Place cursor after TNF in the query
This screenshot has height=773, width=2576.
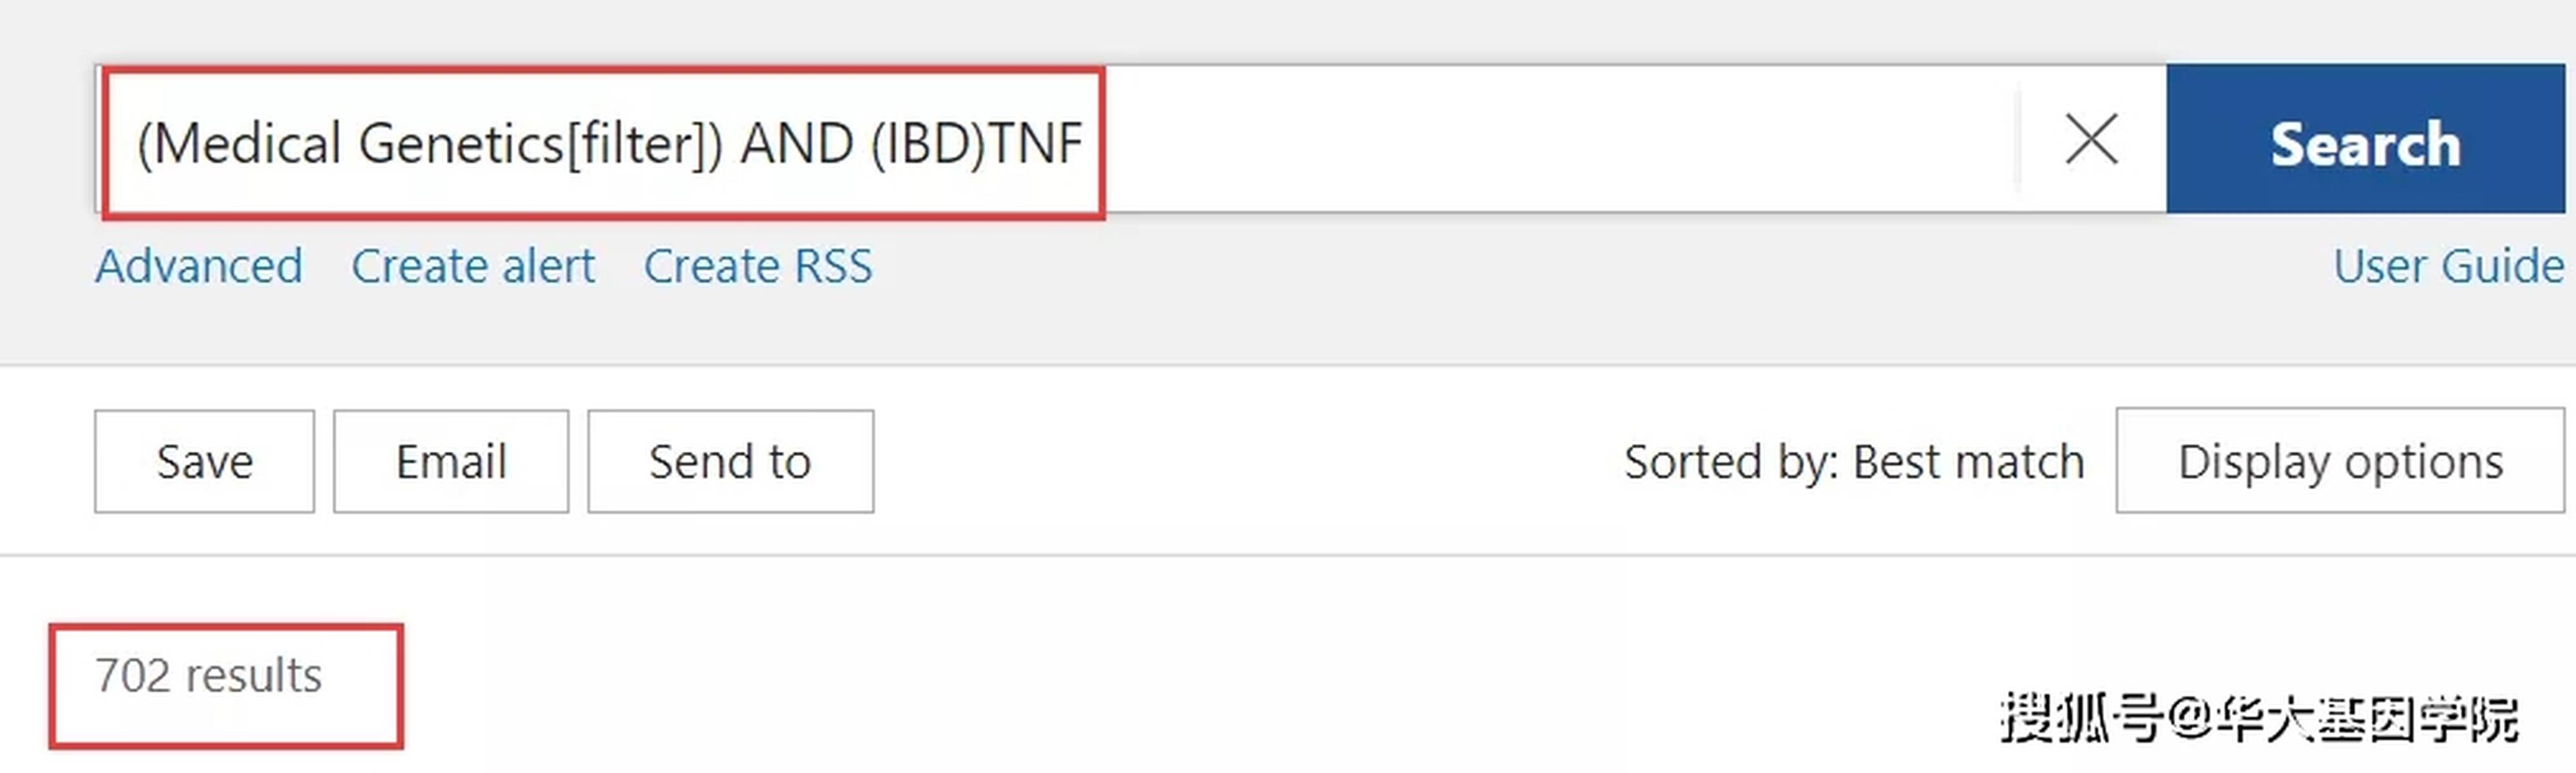coord(1084,143)
